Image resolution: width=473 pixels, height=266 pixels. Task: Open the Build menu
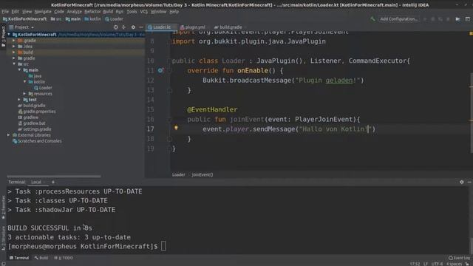click(108, 12)
